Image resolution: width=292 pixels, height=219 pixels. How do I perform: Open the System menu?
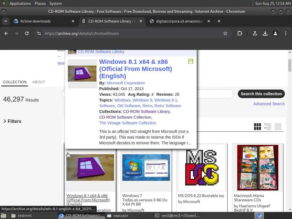(56, 3)
